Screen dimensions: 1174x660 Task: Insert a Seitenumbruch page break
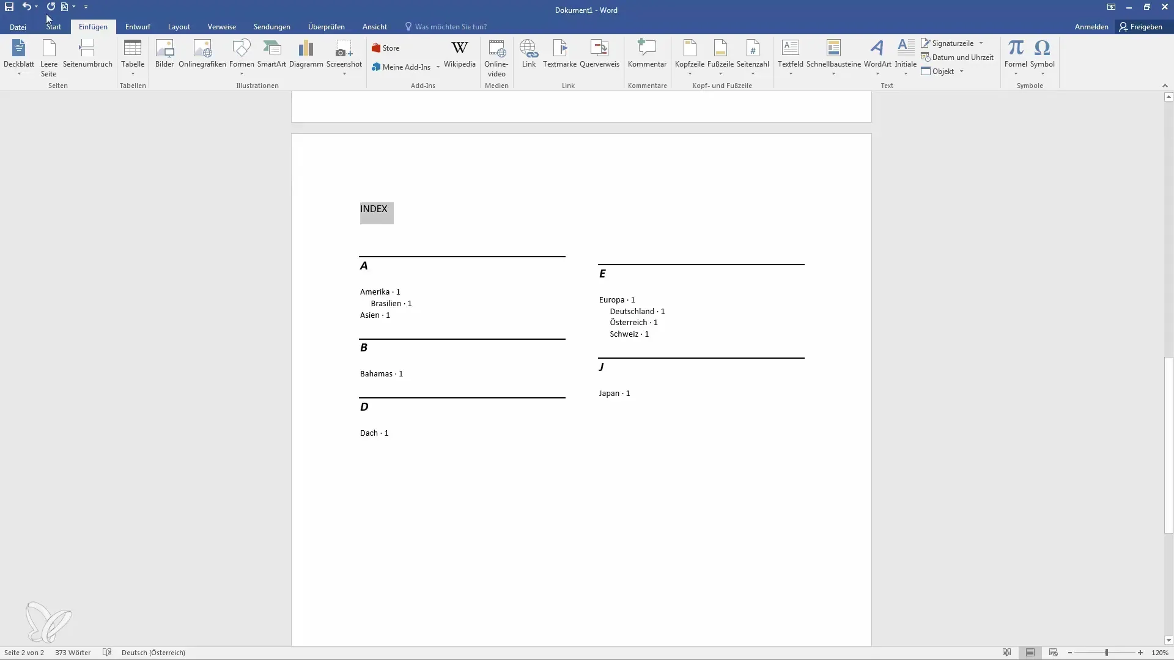point(87,54)
